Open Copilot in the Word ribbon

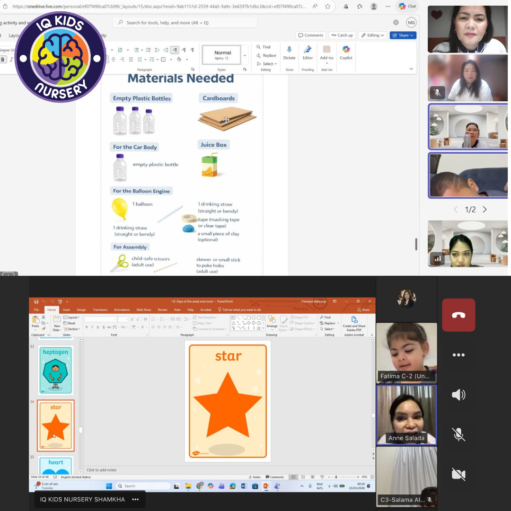click(346, 50)
